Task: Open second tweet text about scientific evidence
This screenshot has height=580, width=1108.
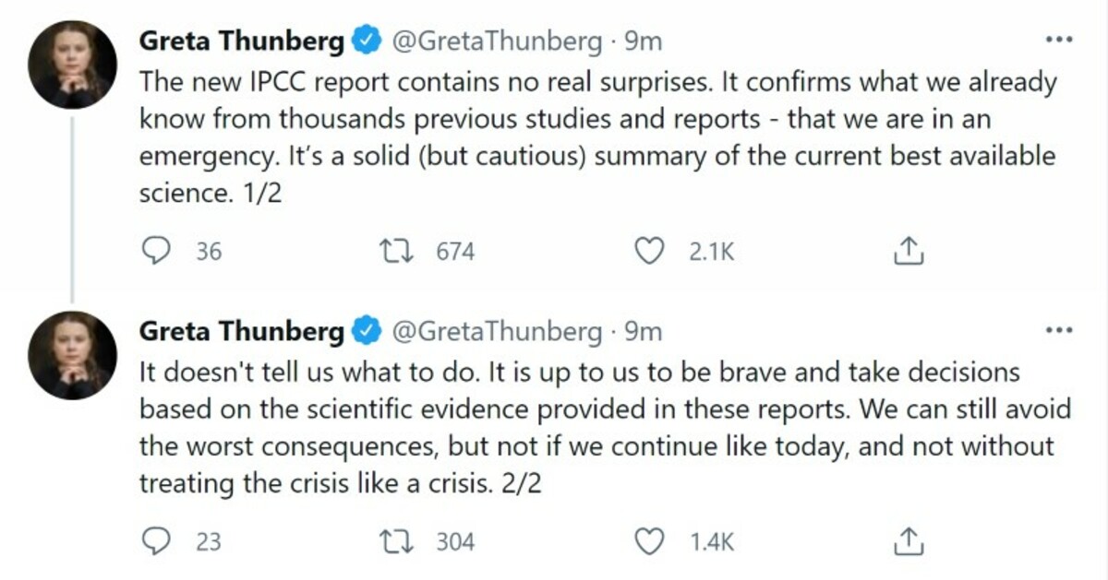Action: tap(591, 428)
